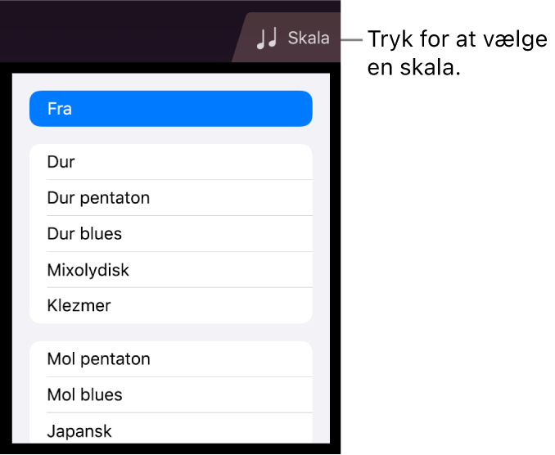Open the Skala scale menu button
Image resolution: width=555 pixels, height=455 pixels.
pos(291,38)
